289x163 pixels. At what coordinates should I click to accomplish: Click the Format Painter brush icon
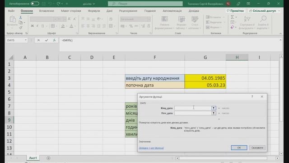pos(20,28)
